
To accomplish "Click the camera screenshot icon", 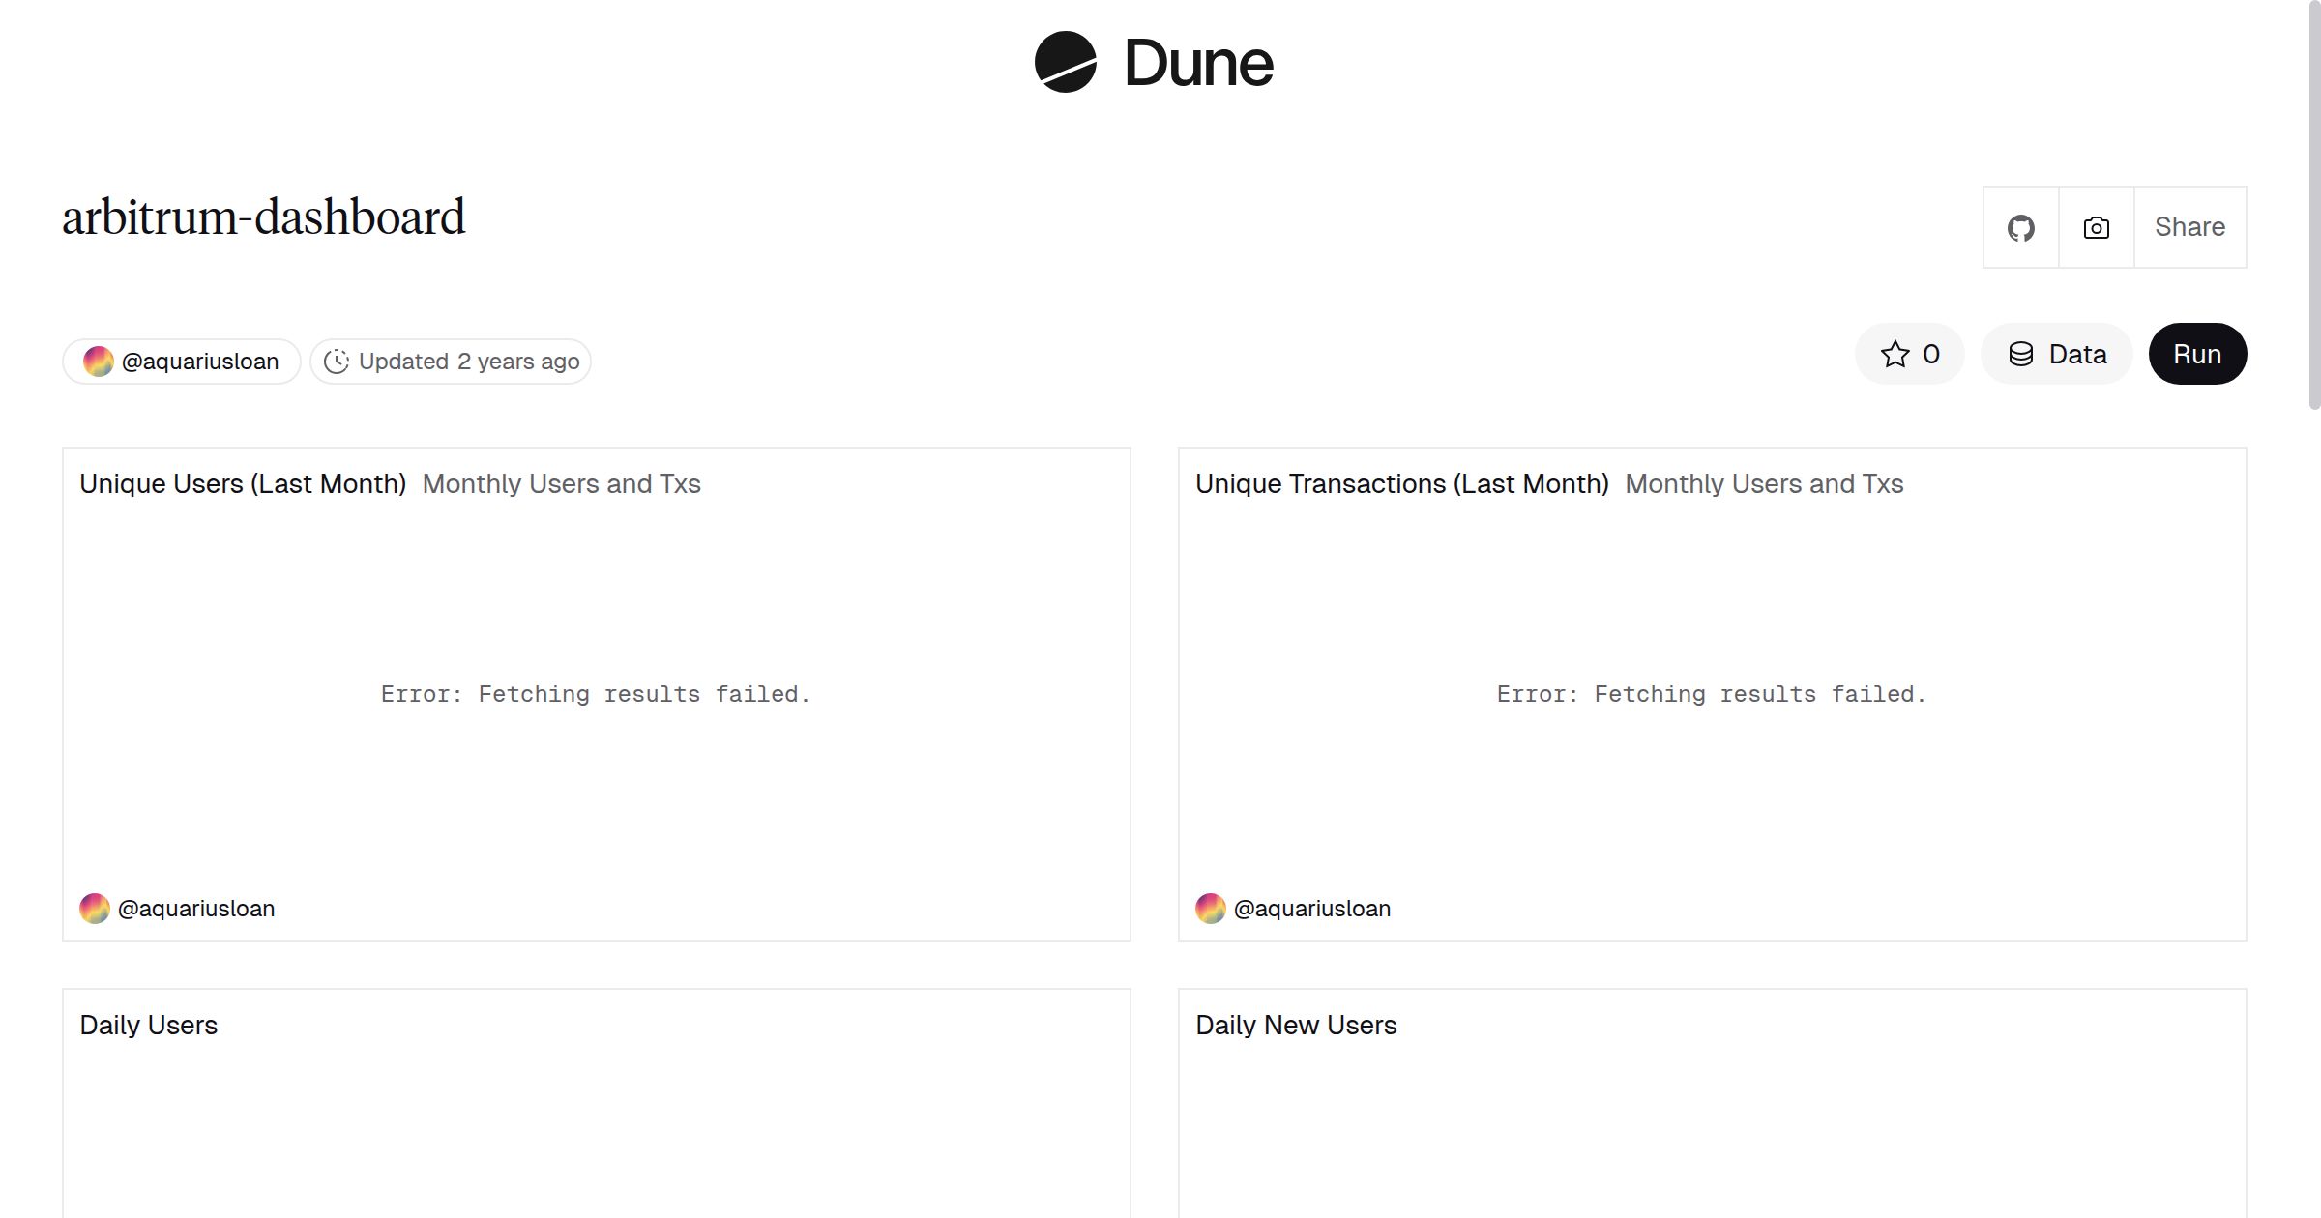I will pos(2096,228).
